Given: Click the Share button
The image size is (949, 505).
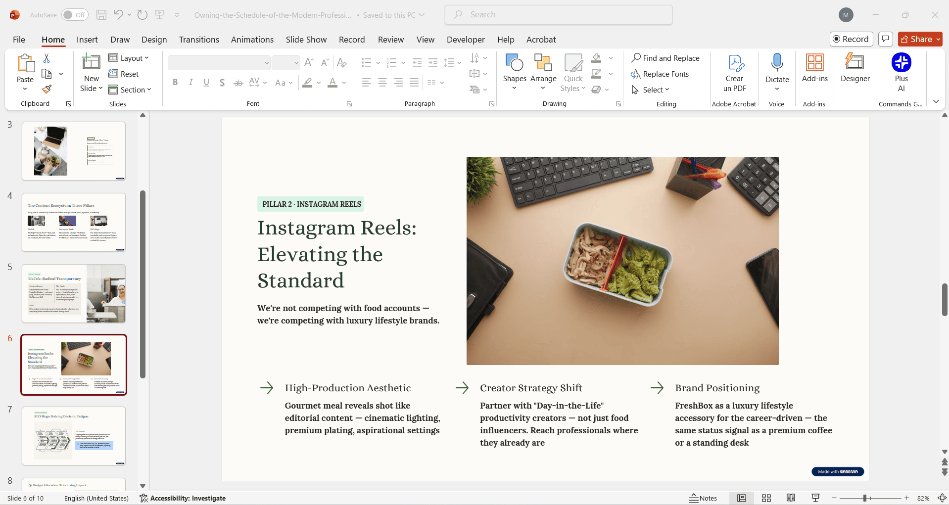Looking at the screenshot, I should [x=920, y=39].
